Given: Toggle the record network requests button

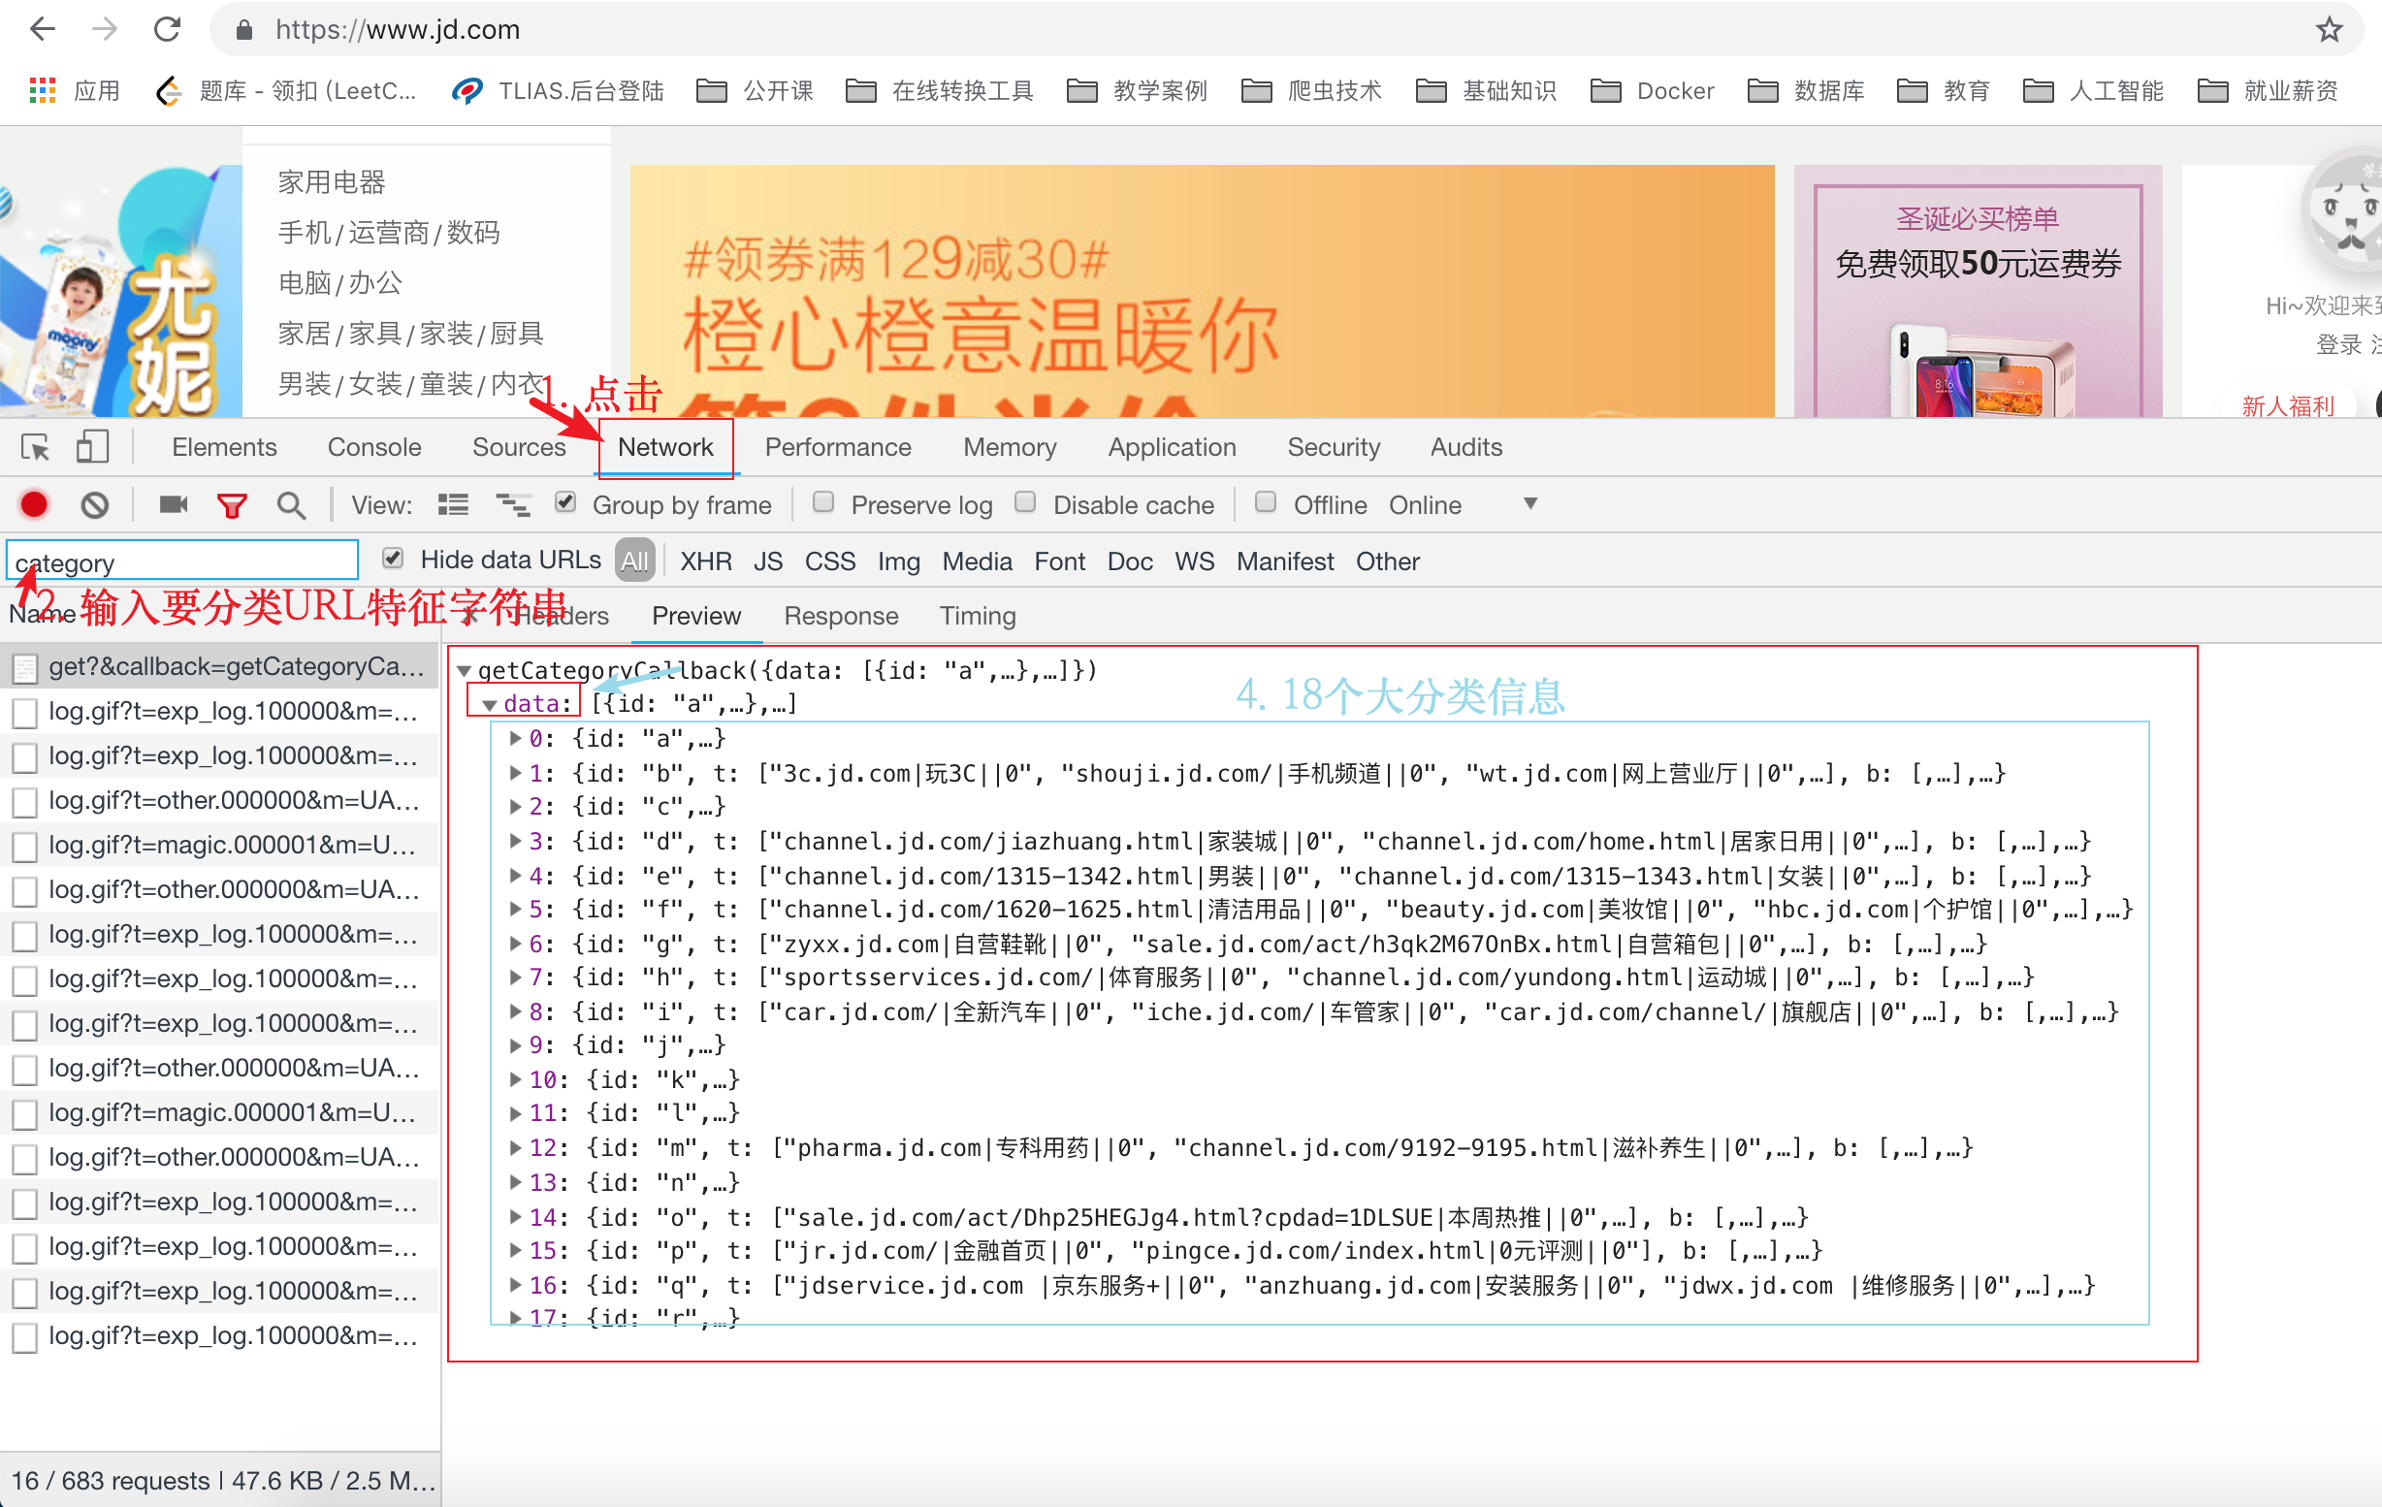Looking at the screenshot, I should pyautogui.click(x=33, y=503).
